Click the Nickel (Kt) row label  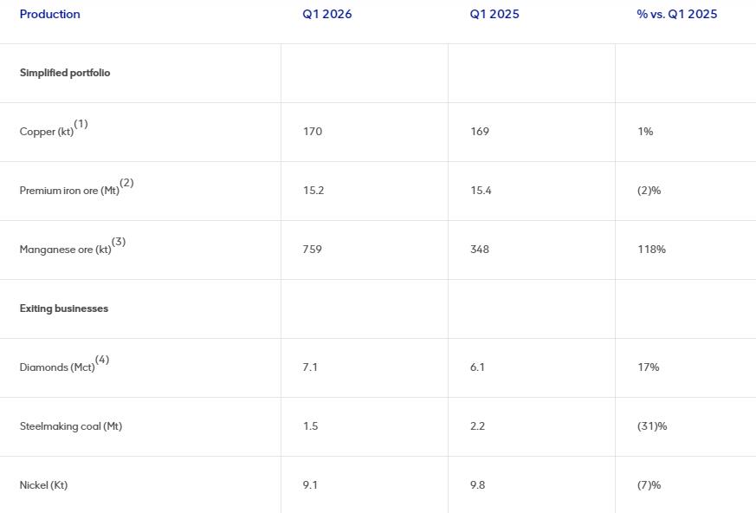tap(43, 485)
